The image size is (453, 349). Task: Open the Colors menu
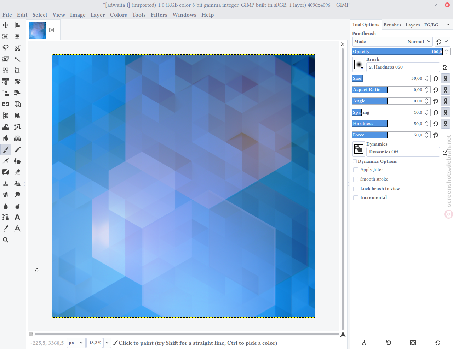[119, 15]
